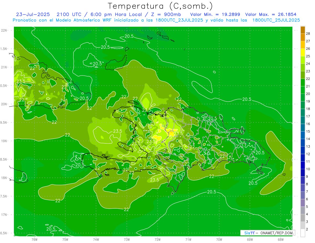Click the legend value "20"
The width and height of the screenshot is (315, 243).
tap(308, 94)
